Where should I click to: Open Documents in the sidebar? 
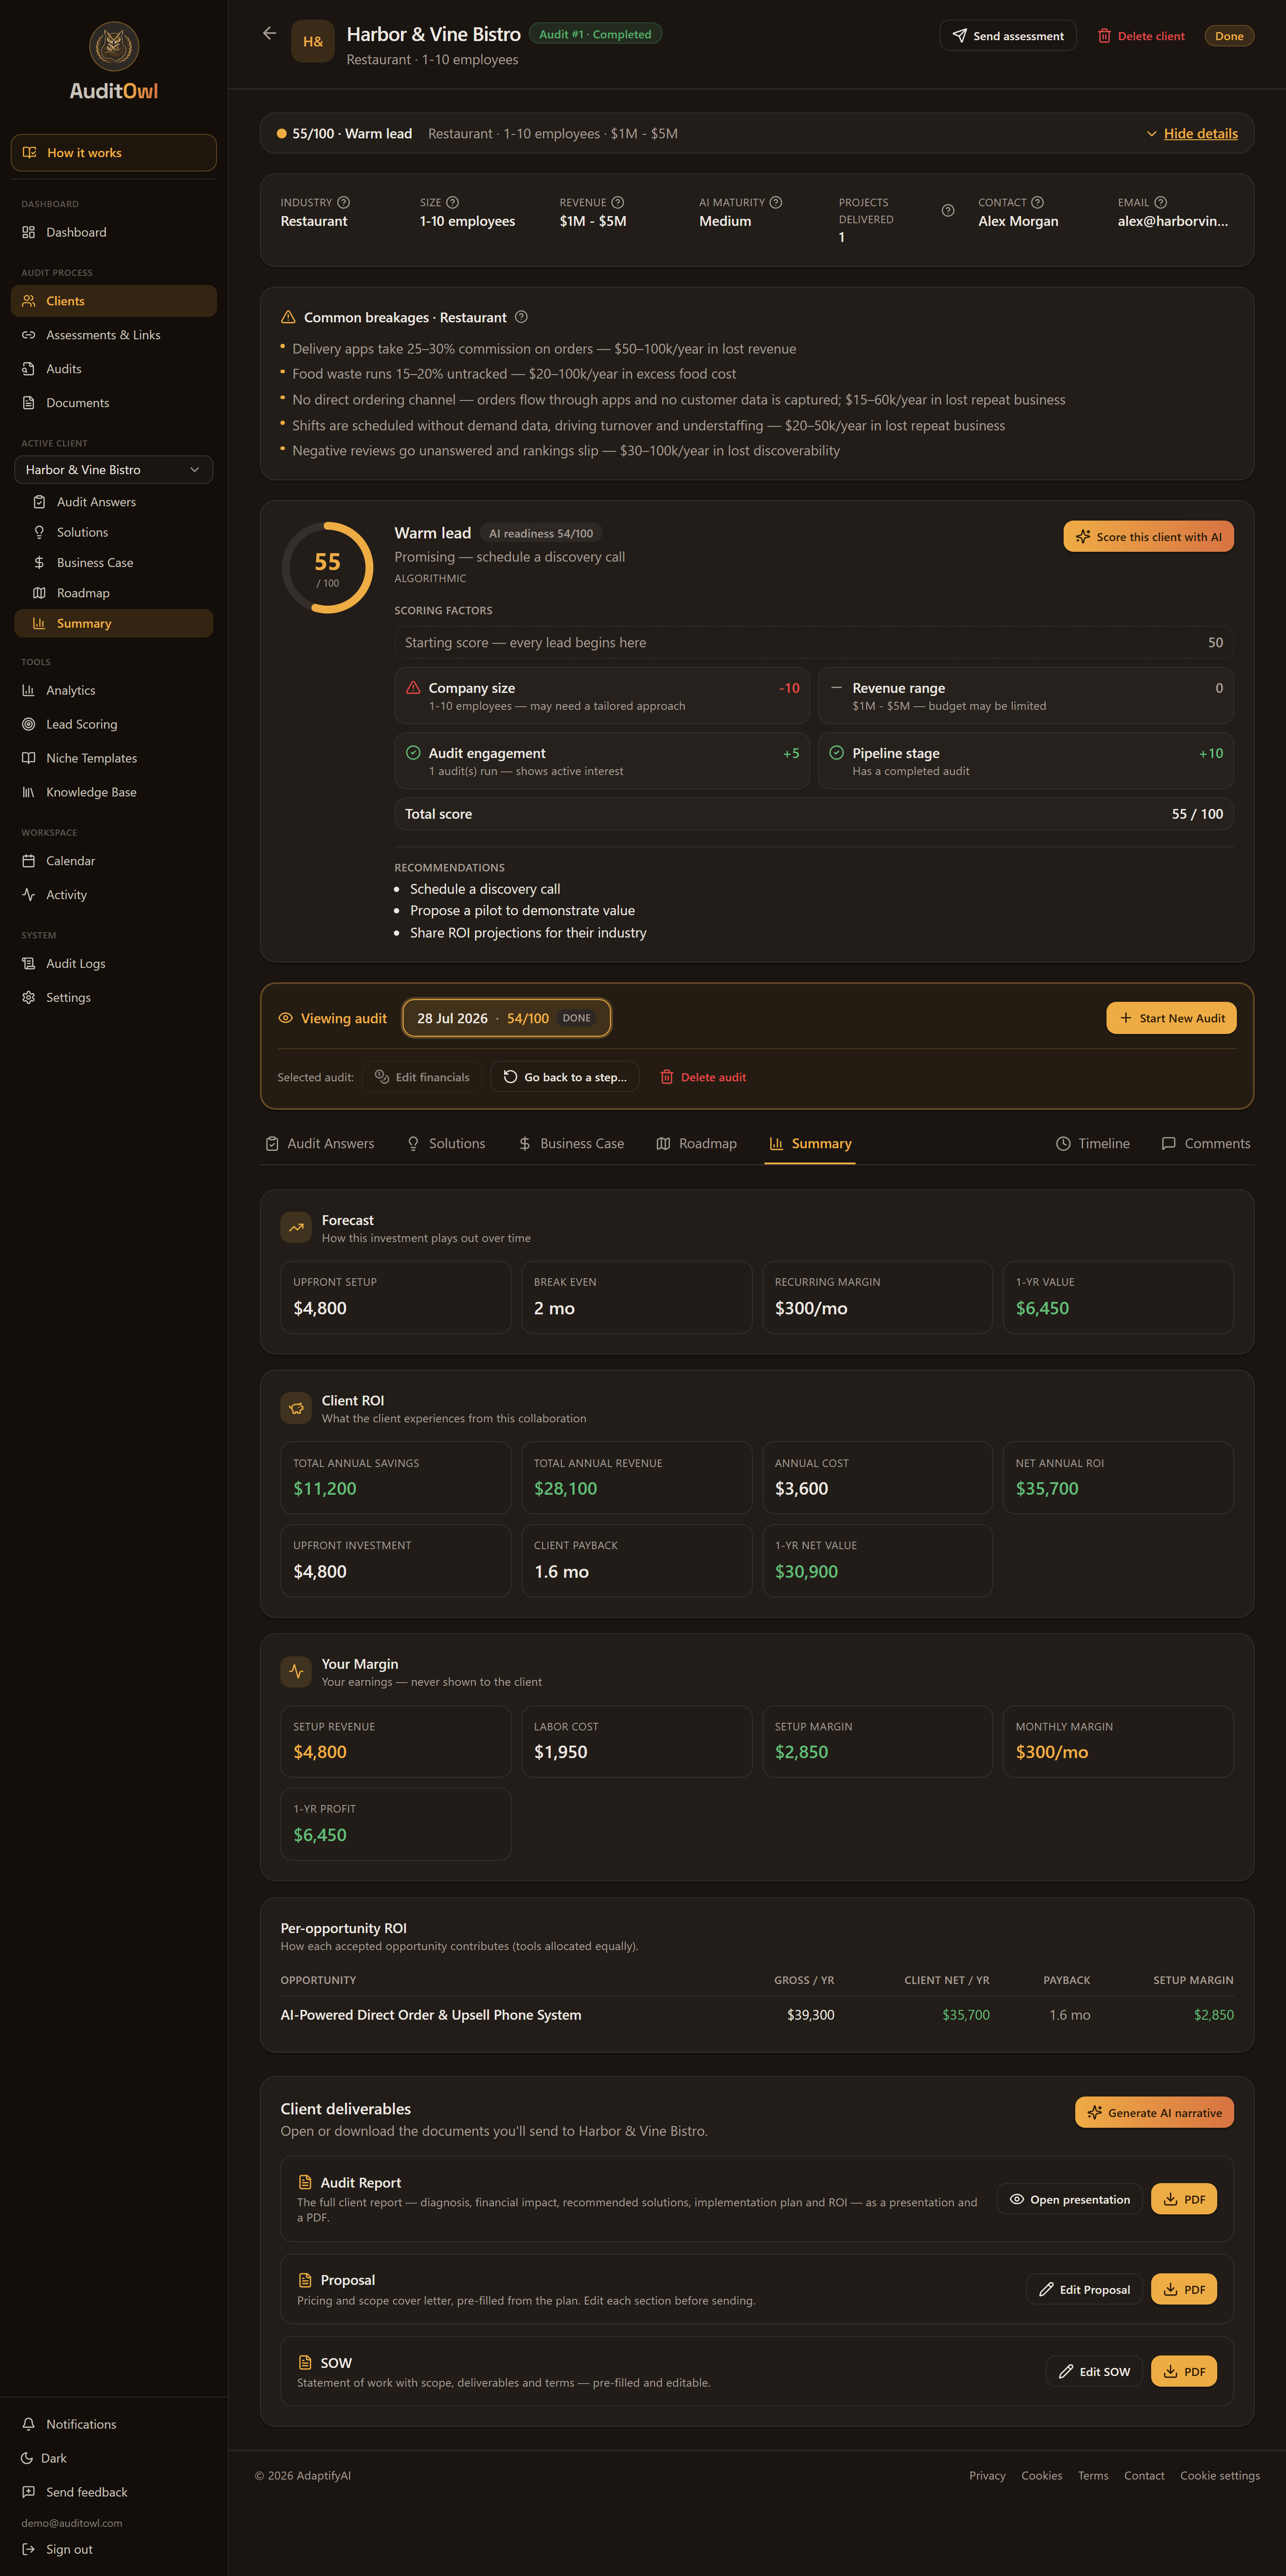tap(114, 403)
